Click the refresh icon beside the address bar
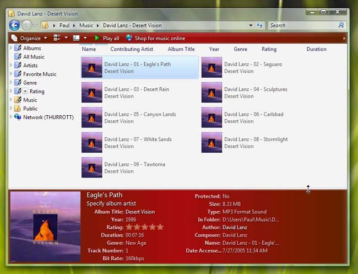358x274 pixels. coord(259,25)
